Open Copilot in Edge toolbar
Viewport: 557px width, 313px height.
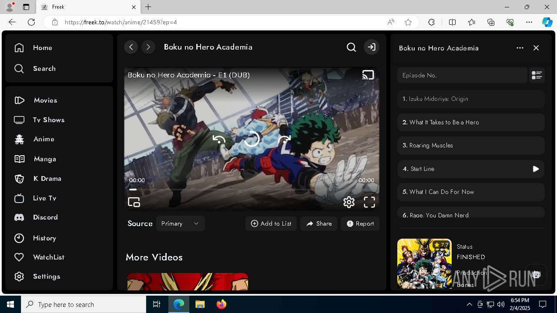547,22
